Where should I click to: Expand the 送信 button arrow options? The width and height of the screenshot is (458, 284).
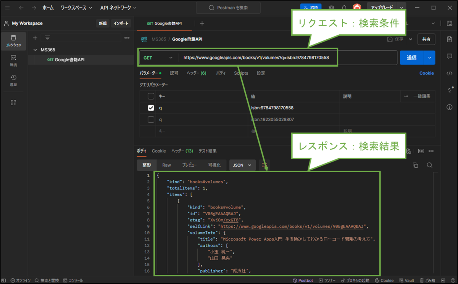[429, 58]
